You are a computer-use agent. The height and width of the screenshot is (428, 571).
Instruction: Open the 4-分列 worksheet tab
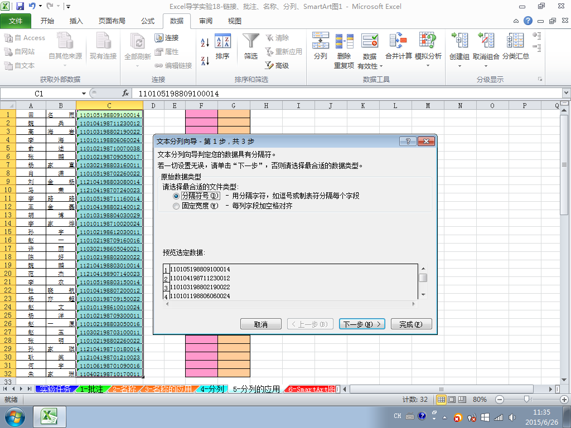[212, 389]
